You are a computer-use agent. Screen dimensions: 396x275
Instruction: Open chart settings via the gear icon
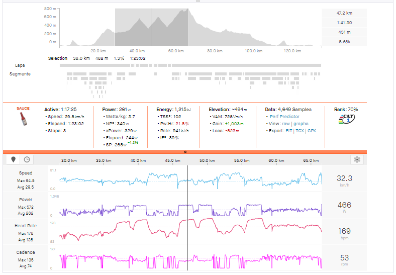pyautogui.click(x=357, y=159)
